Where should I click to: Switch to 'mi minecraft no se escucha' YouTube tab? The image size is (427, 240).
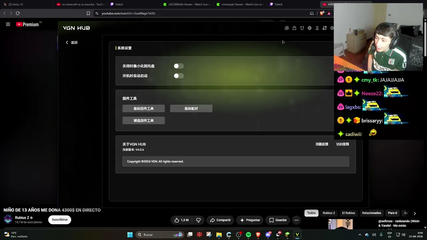click(x=80, y=4)
